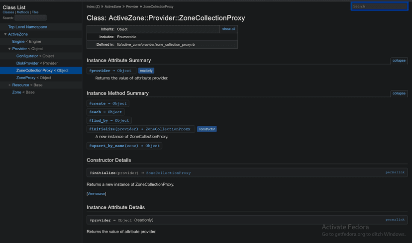The image size is (412, 243).
Task: Expand the Resource tree node arrow
Action: tap(9, 85)
